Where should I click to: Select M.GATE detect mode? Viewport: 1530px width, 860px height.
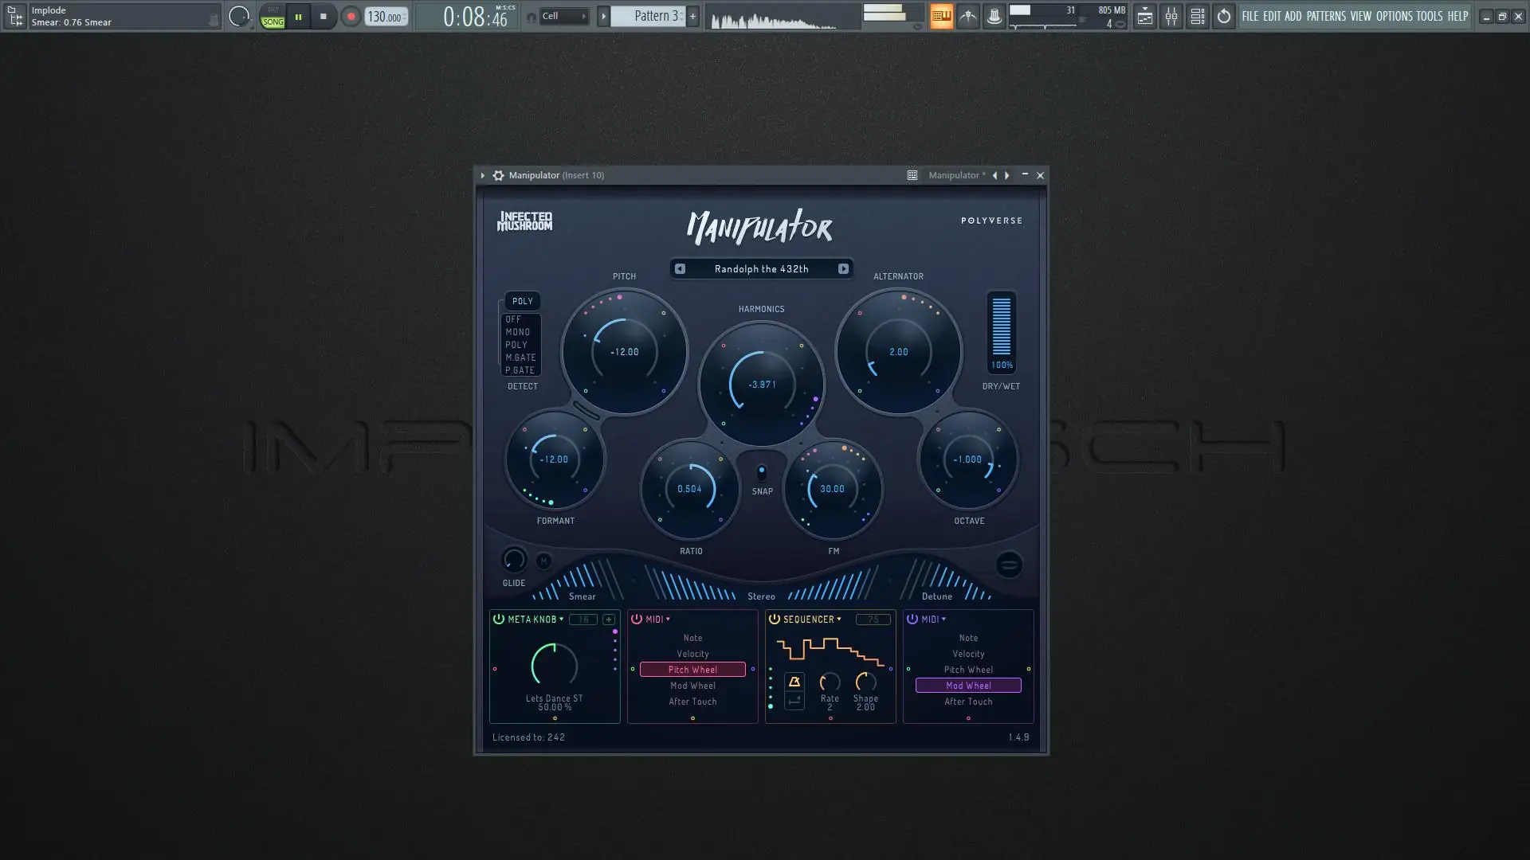520,358
